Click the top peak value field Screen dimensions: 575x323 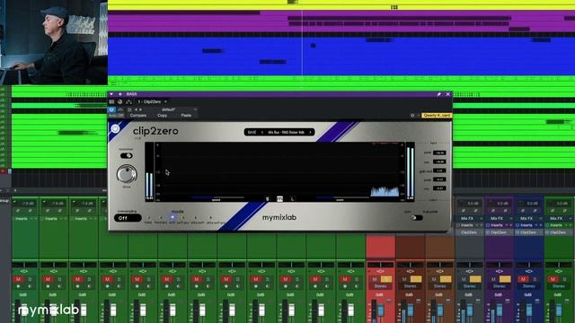(439, 153)
